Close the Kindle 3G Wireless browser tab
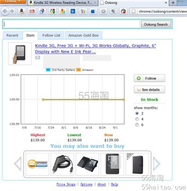Viewport: 187px width, 191px height. pyautogui.click(x=95, y=3)
